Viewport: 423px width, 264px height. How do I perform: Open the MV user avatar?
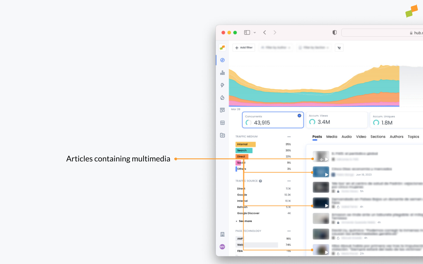[222, 247]
